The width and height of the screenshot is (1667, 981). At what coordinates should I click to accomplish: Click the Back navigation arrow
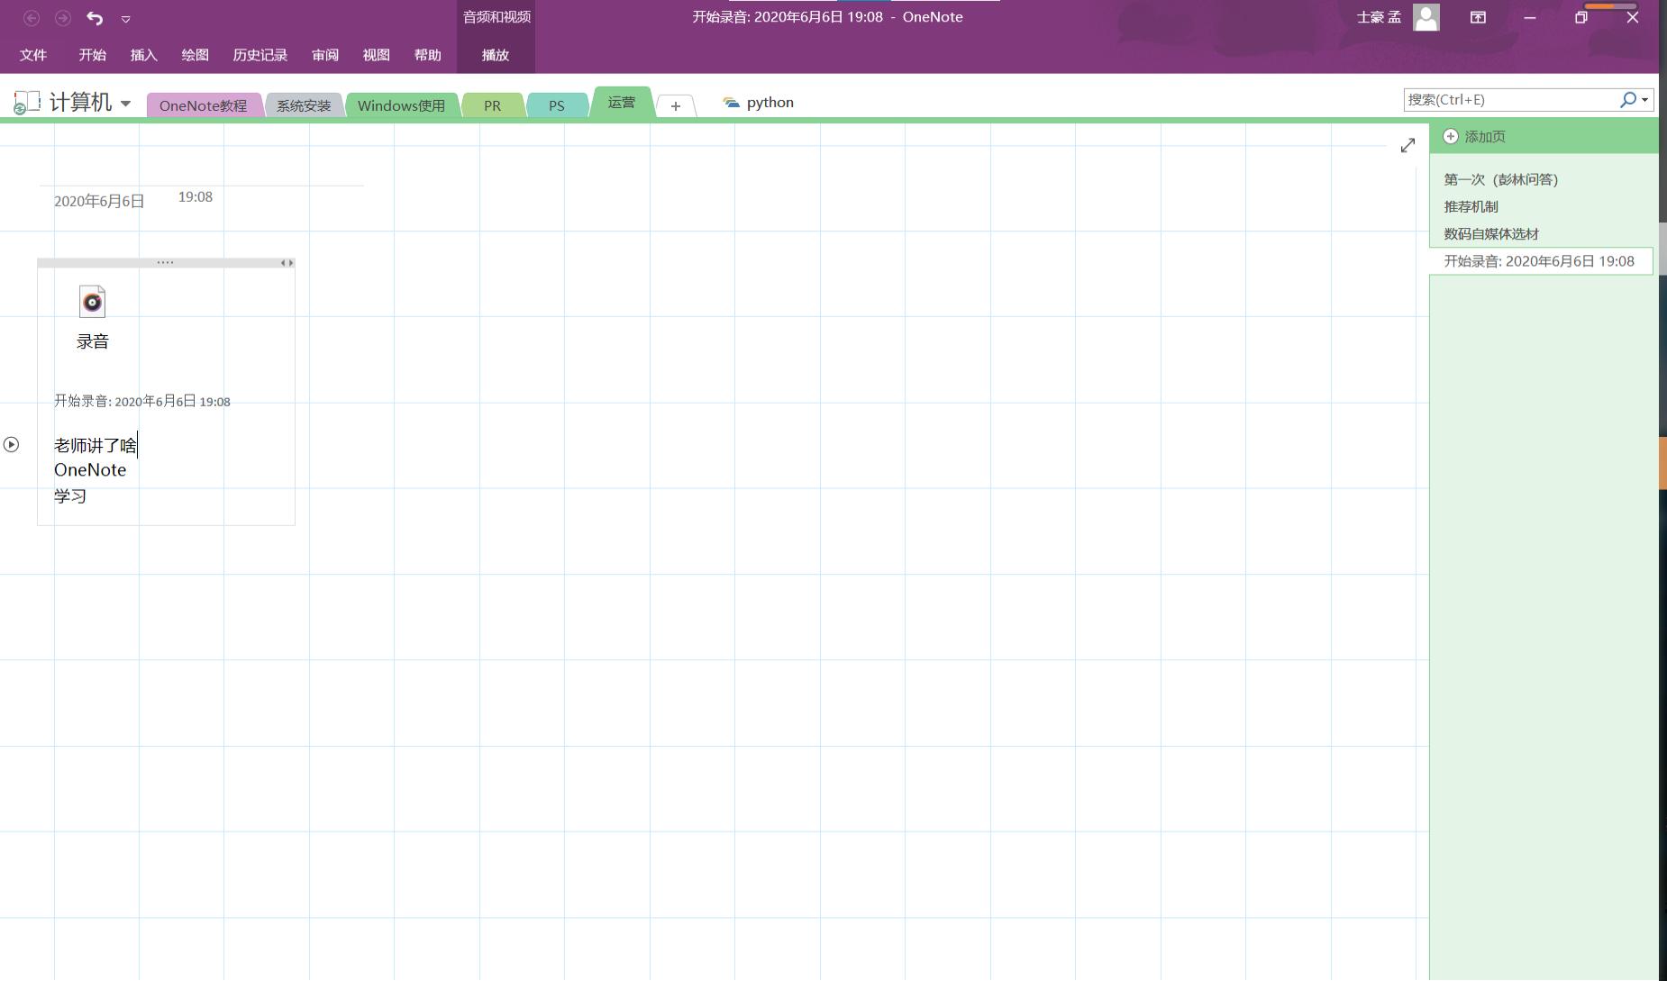click(32, 18)
